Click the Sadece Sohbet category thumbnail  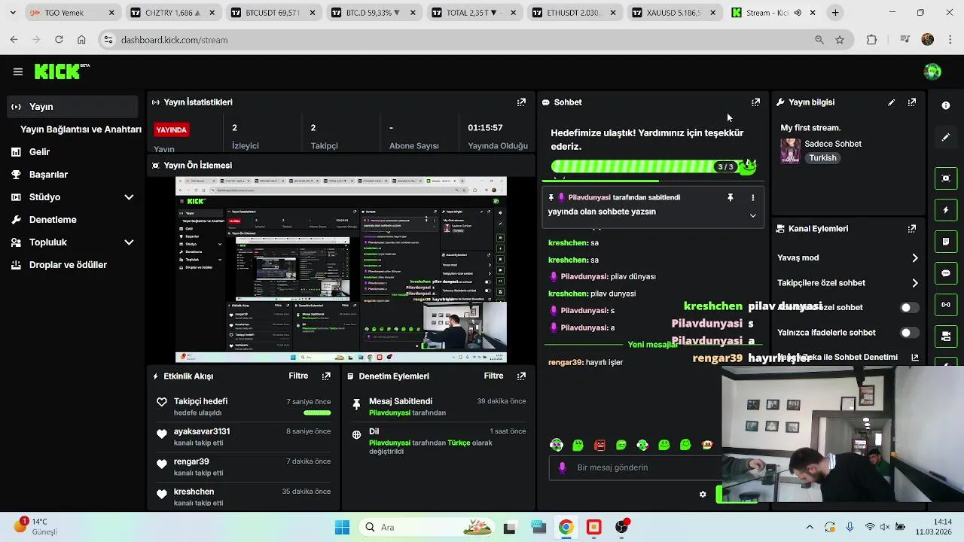pos(790,151)
